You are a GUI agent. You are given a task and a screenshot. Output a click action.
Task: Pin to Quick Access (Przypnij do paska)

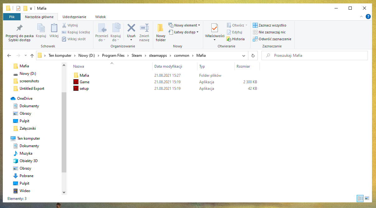click(20, 32)
